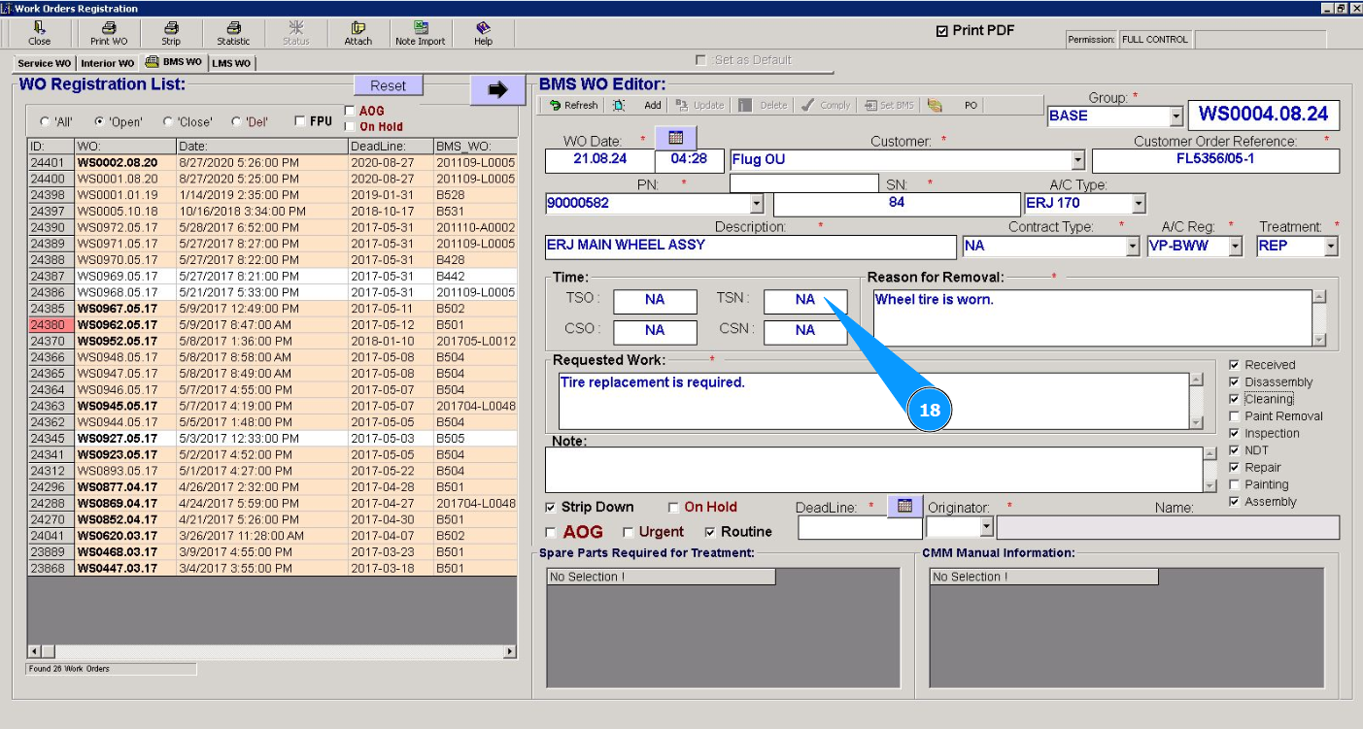Viewport: 1363px width, 729px height.
Task: Click the Statistic toolbar icon
Action: click(233, 33)
